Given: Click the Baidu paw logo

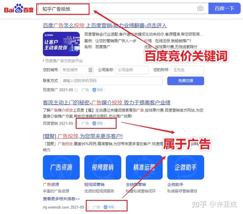Looking at the screenshot, I should (x=19, y=8).
